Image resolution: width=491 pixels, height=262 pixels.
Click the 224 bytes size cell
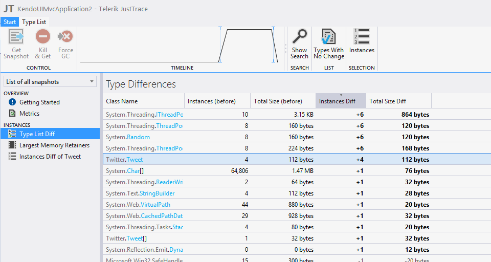301,148
